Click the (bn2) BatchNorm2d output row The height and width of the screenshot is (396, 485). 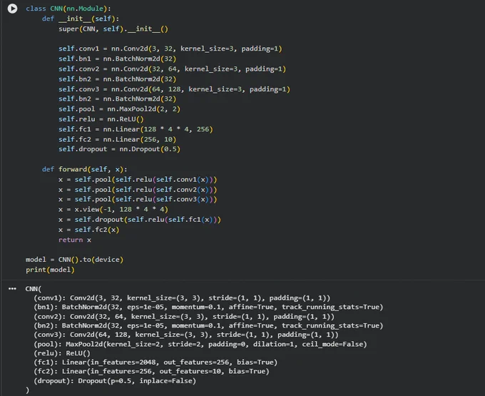[208, 325]
